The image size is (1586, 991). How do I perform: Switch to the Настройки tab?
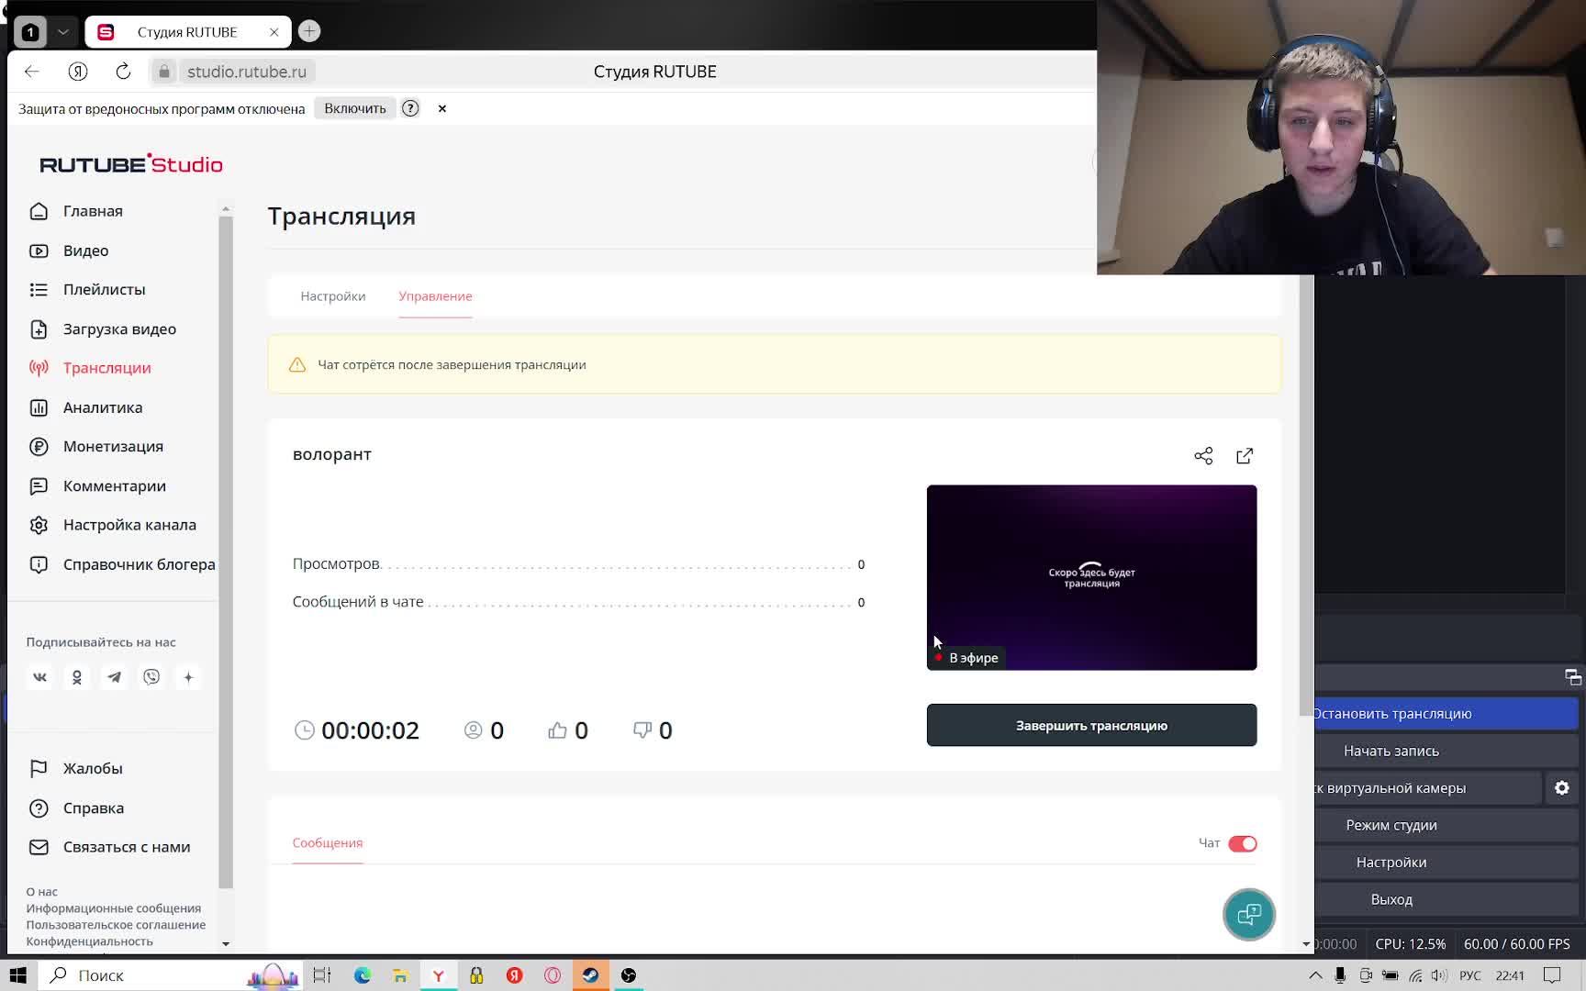pos(333,296)
